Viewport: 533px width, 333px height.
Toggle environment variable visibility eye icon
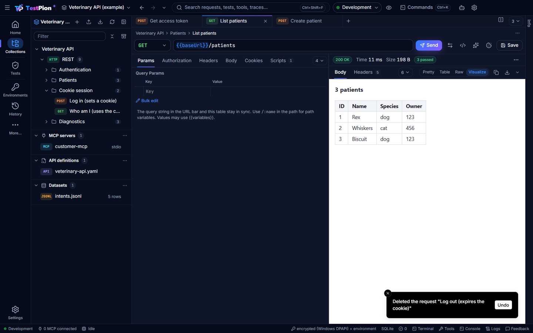click(x=389, y=7)
